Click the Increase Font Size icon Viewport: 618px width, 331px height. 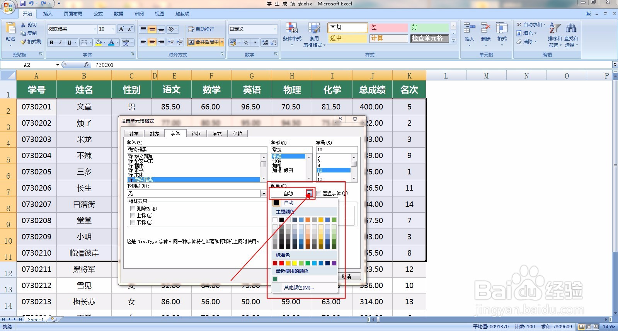click(121, 29)
